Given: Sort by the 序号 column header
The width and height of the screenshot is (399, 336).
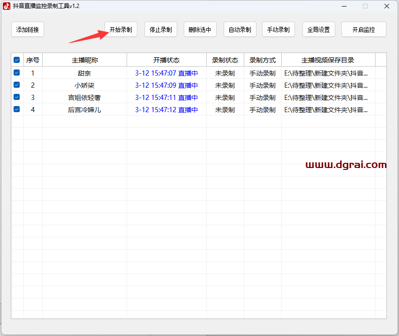Looking at the screenshot, I should click(x=33, y=60).
